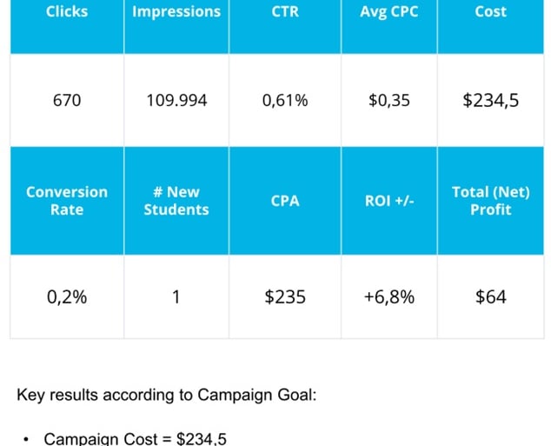551x446 pixels.
Task: Click the CPA header cell
Action: pos(285,201)
